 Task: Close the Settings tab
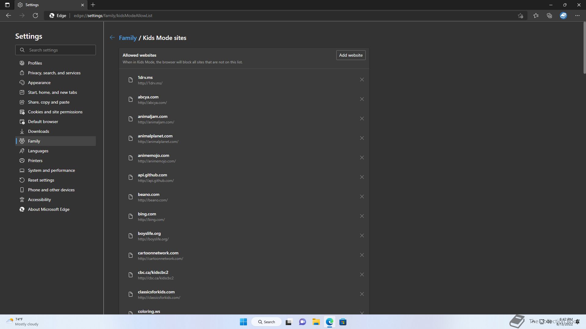tap(82, 5)
